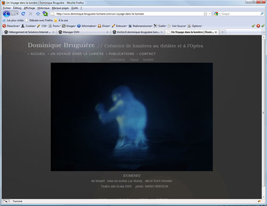Click the last green checkmark status icon

[263, 26]
